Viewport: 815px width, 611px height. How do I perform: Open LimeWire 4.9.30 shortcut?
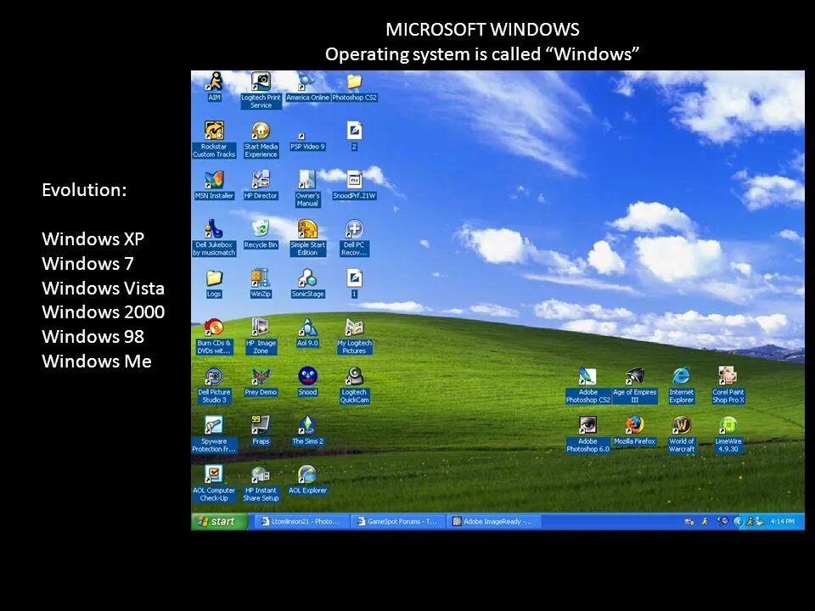coord(728,434)
